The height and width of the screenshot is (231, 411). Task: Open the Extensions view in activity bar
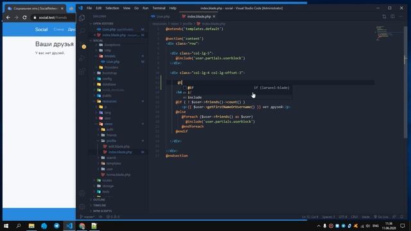[82, 71]
